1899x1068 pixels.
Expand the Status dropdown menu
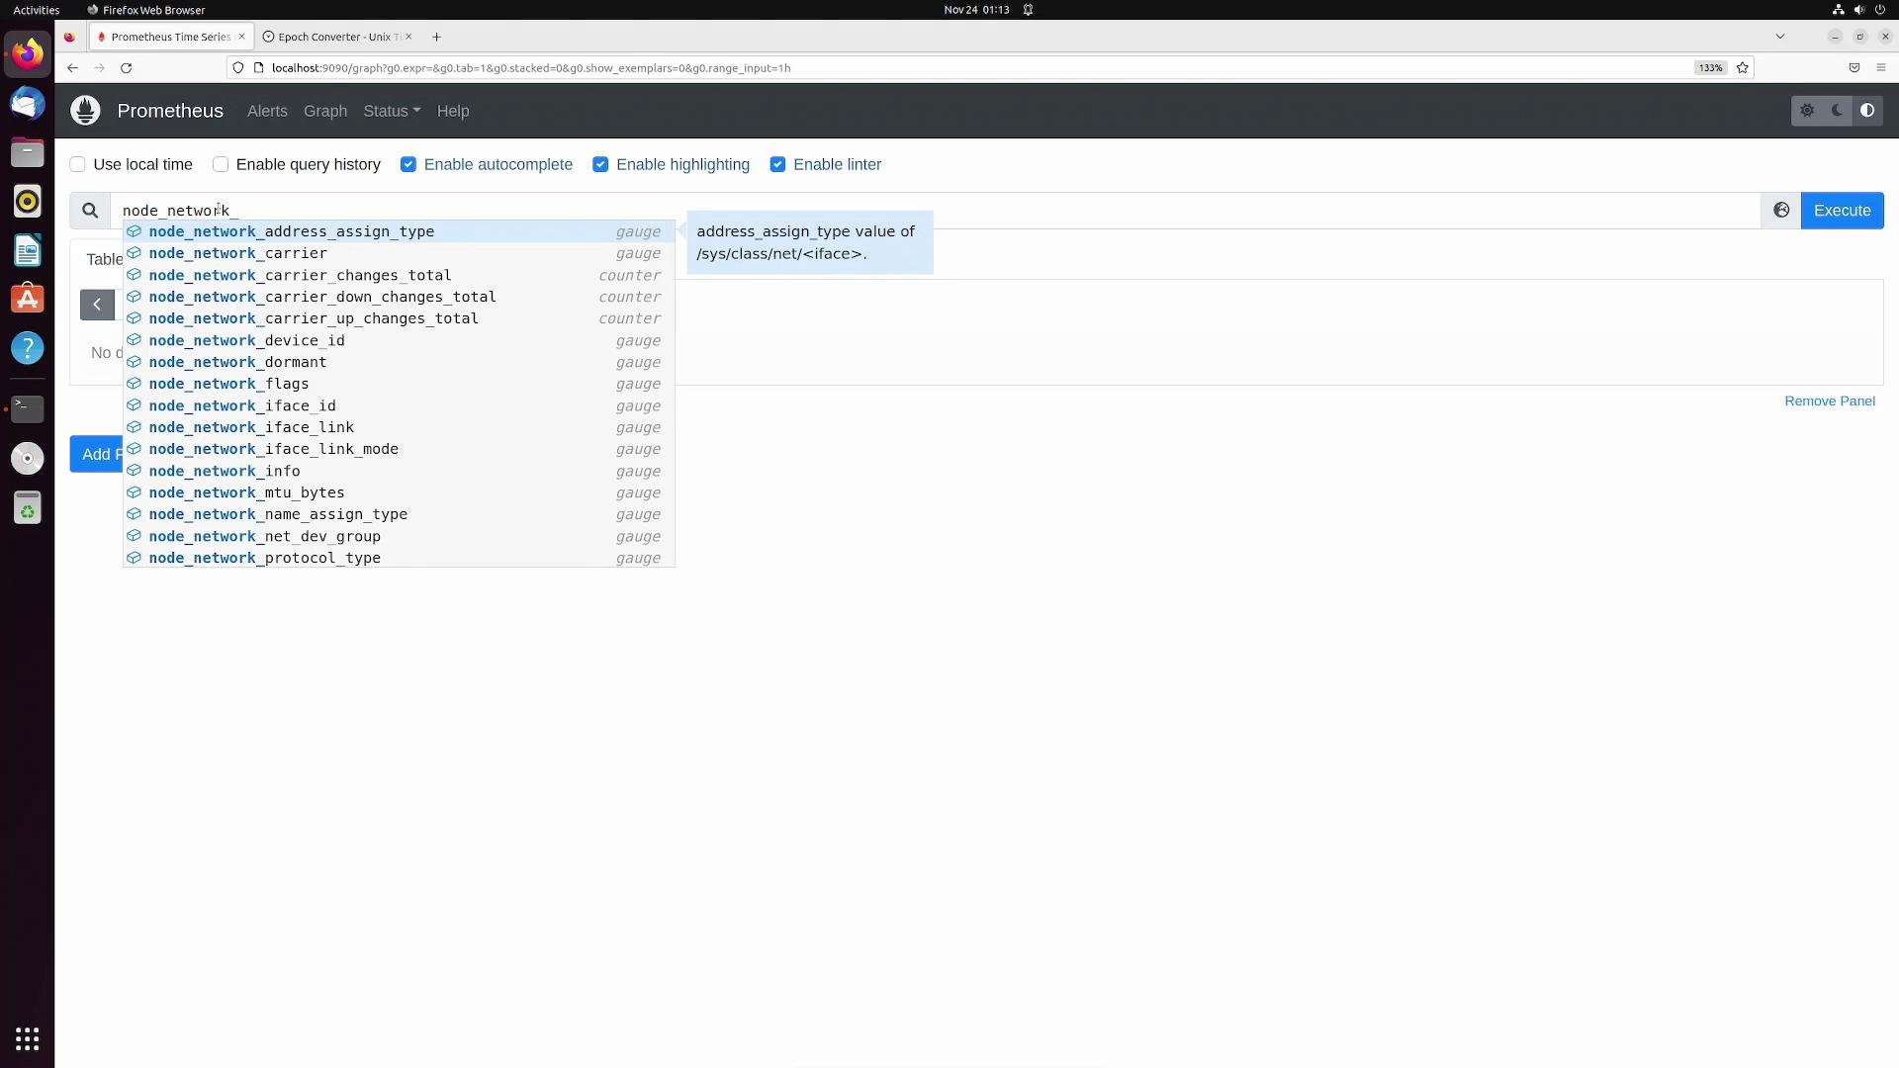tap(392, 111)
